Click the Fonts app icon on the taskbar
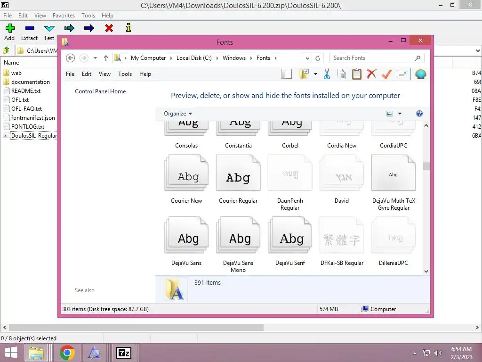Image resolution: width=482 pixels, height=362 pixels. (94, 353)
